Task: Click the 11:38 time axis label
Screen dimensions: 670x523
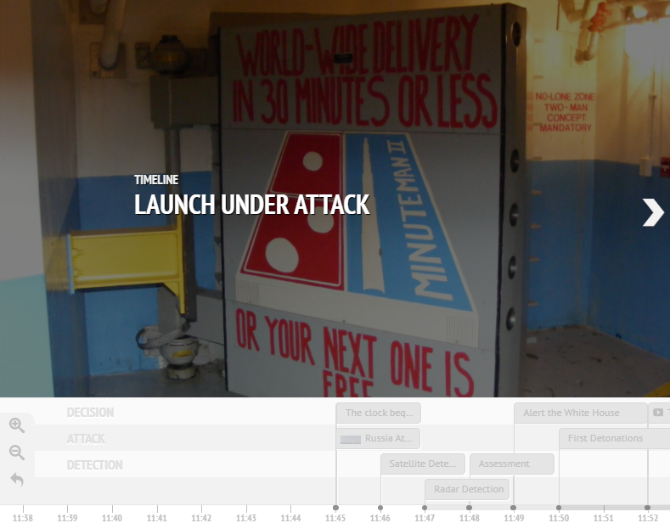Action: coord(23,518)
